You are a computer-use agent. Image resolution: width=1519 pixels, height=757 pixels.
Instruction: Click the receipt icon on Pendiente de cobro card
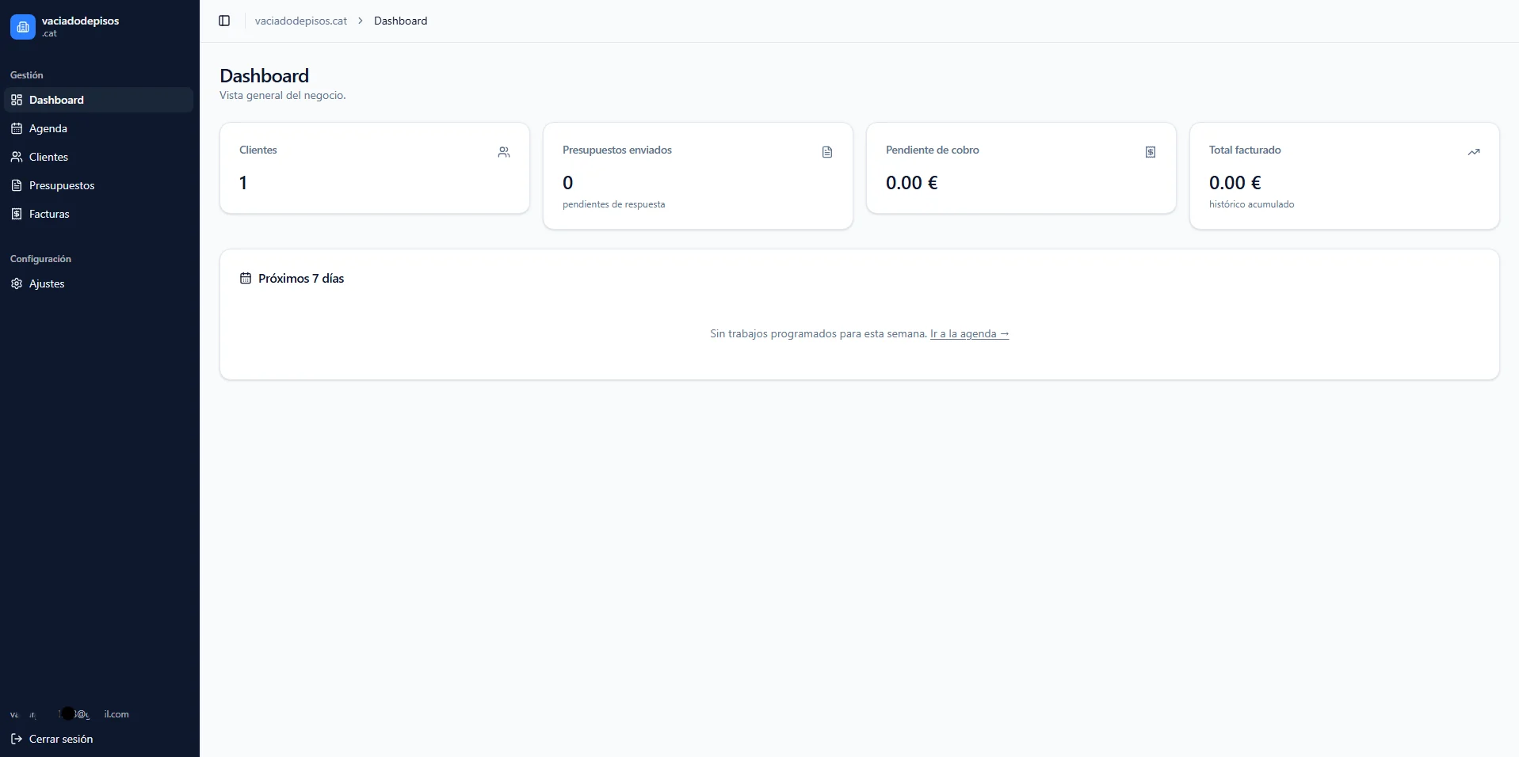coord(1151,152)
